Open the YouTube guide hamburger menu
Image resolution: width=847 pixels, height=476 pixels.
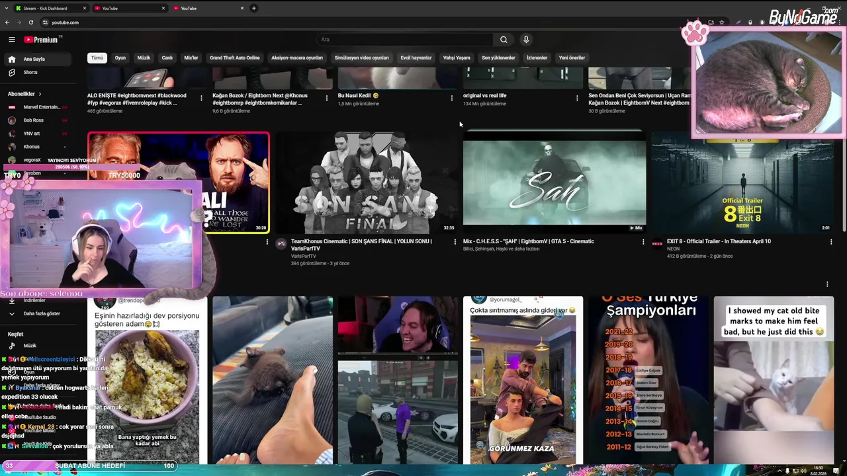[x=11, y=40]
